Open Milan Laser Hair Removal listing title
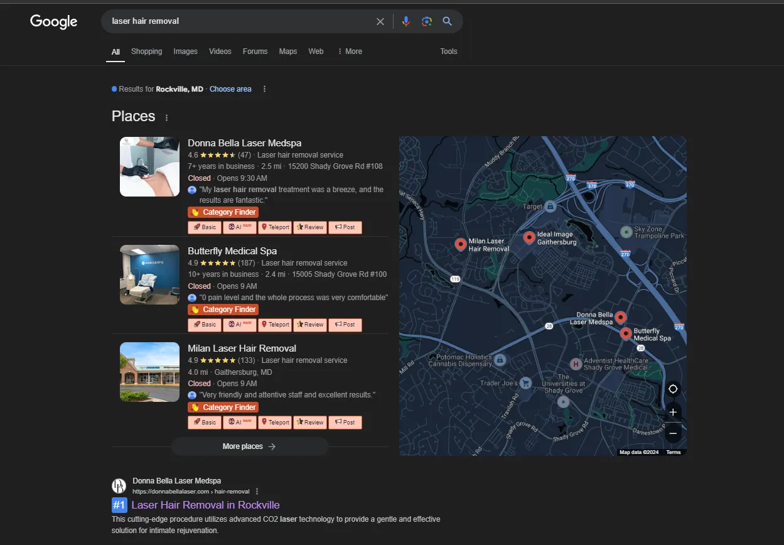The width and height of the screenshot is (784, 545). (x=242, y=348)
